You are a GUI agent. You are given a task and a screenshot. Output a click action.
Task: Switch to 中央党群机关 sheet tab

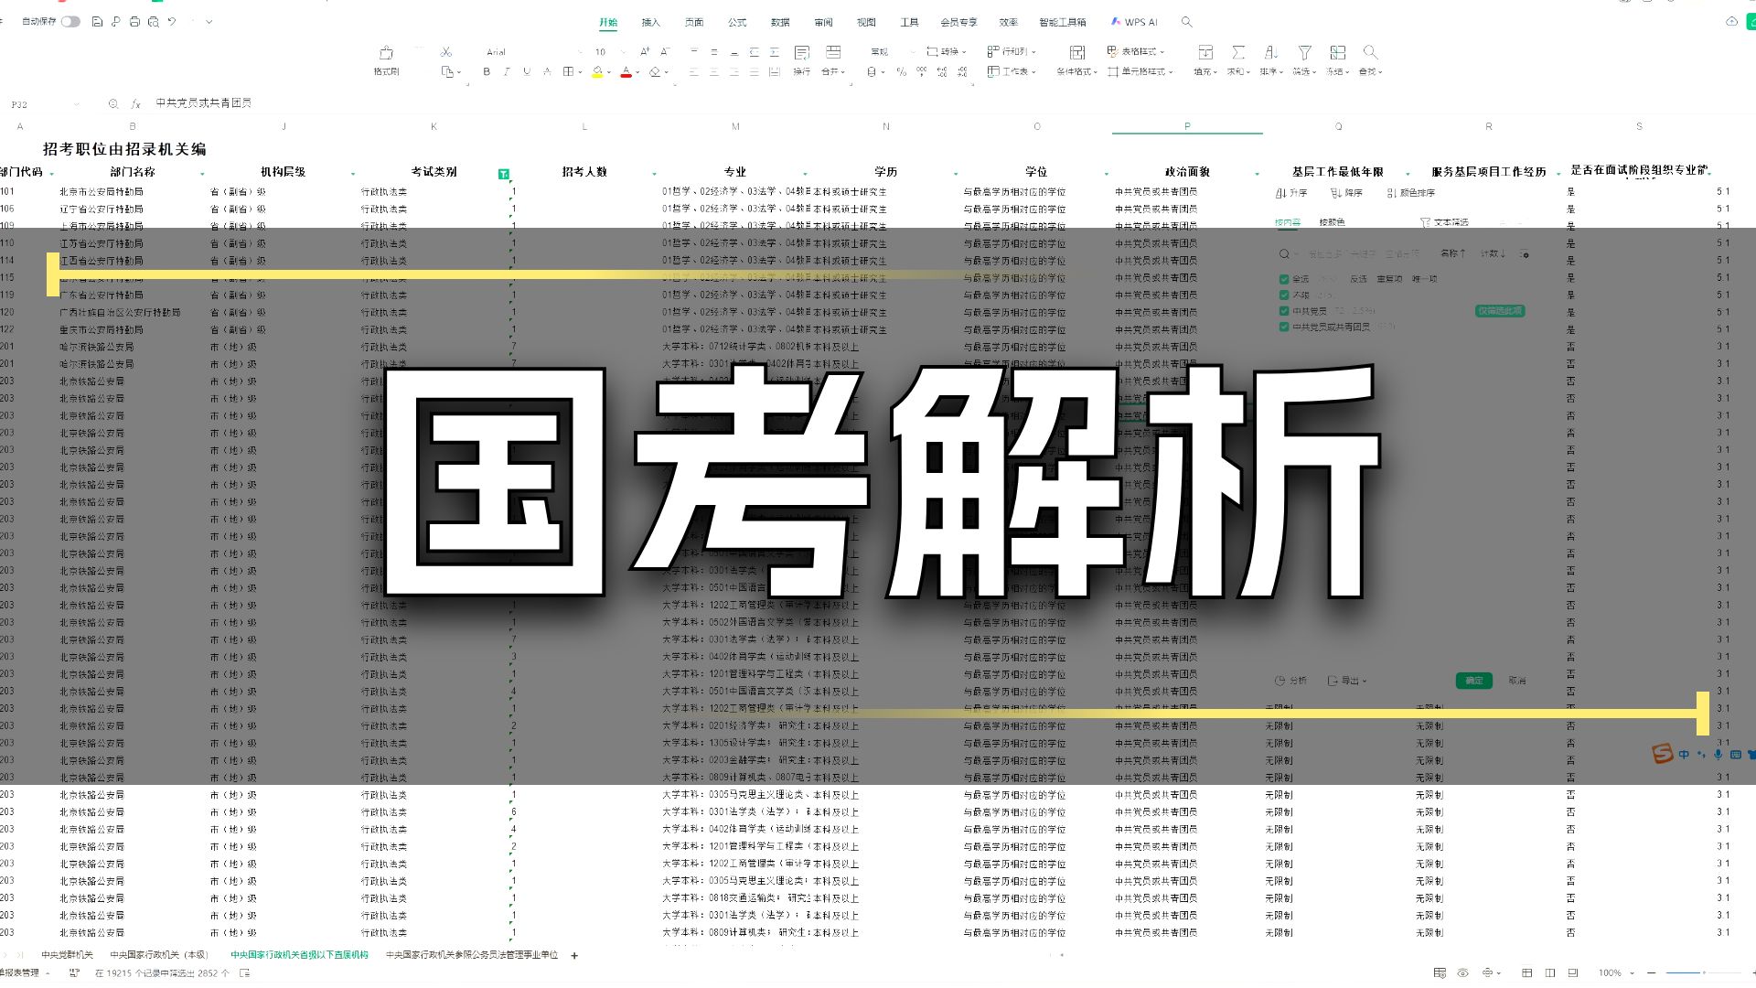coord(67,955)
